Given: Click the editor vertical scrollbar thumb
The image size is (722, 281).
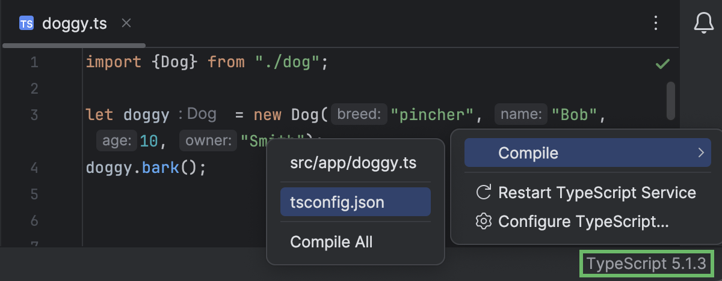Looking at the screenshot, I should point(670,101).
